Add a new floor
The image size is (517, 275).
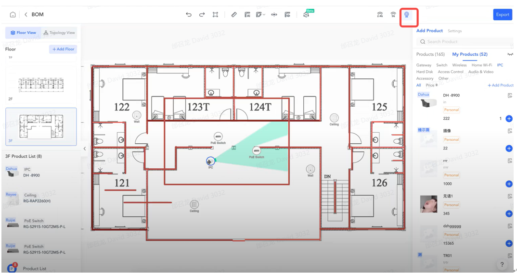click(63, 49)
